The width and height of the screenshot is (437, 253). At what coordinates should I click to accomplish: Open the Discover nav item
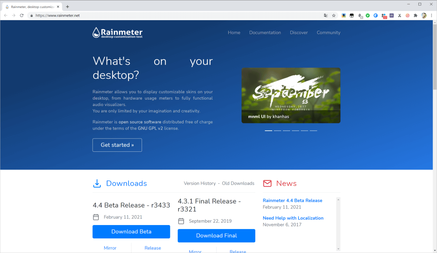pyautogui.click(x=299, y=33)
